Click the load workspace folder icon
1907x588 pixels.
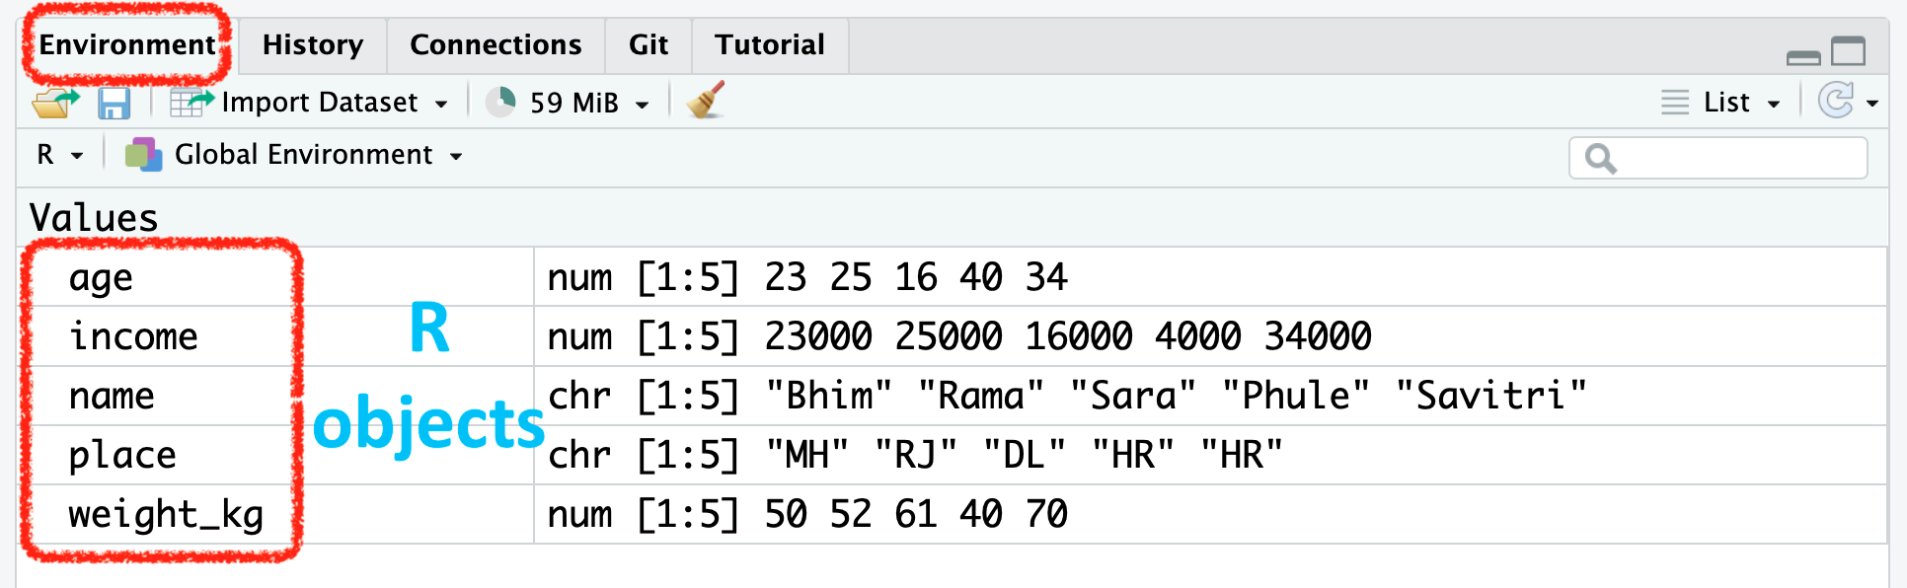click(x=54, y=103)
